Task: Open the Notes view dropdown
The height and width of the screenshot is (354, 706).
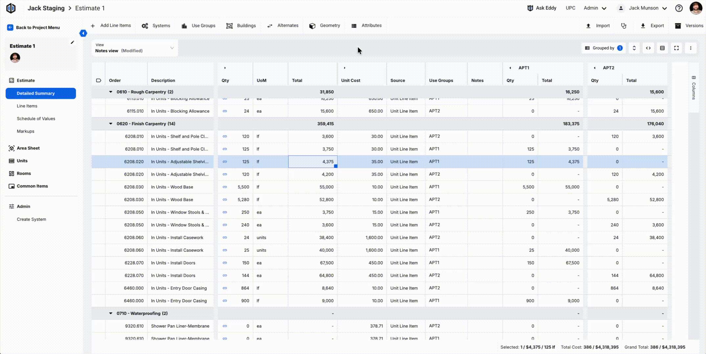Action: click(135, 48)
